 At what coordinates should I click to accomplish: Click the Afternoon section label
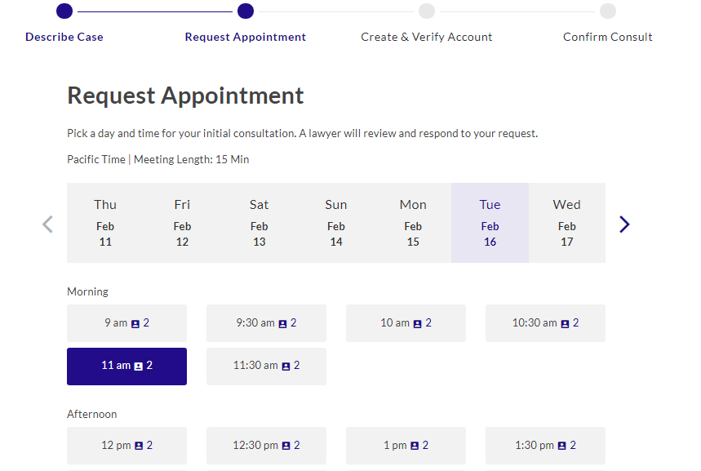[x=92, y=414]
